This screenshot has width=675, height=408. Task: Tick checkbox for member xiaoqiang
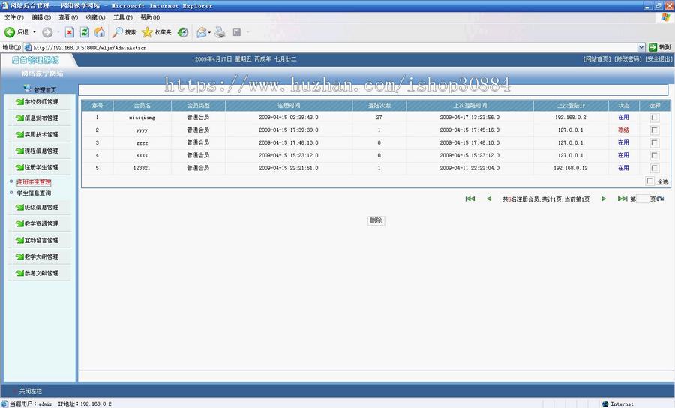654,118
